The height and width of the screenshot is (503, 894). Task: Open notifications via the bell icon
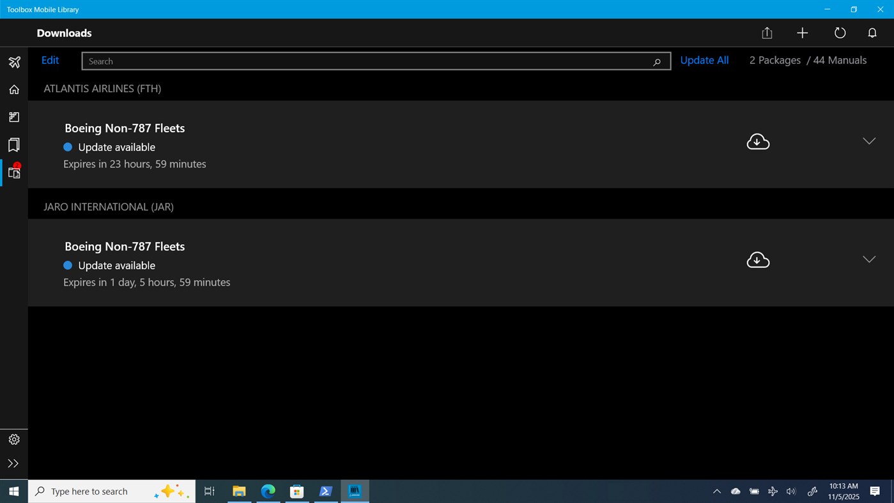pyautogui.click(x=872, y=33)
